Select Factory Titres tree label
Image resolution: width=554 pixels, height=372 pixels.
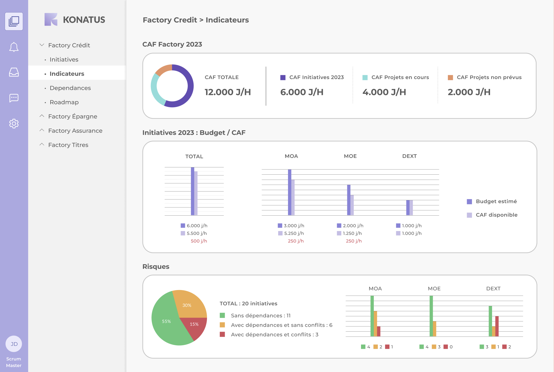click(68, 145)
